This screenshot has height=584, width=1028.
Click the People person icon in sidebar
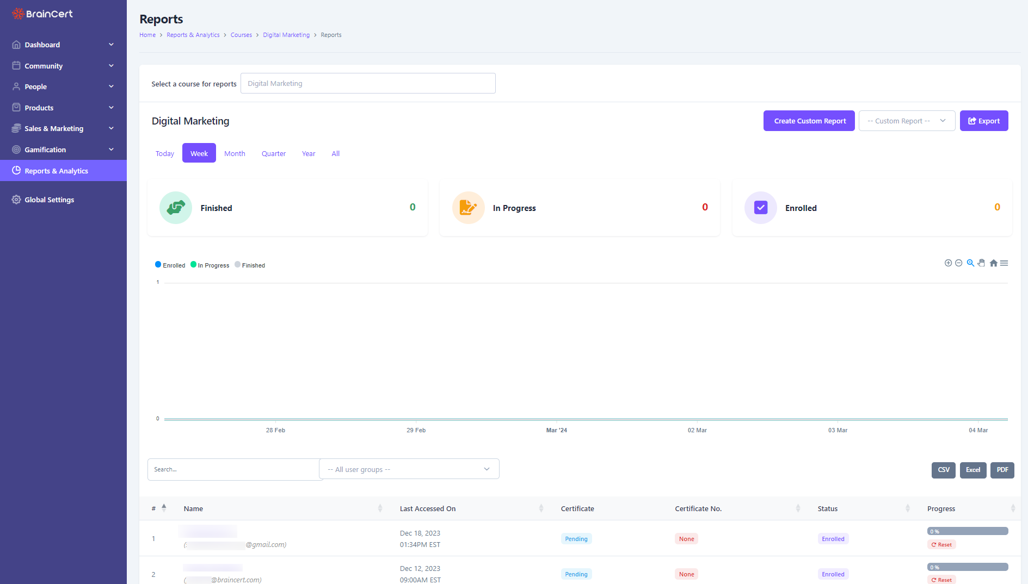(16, 86)
